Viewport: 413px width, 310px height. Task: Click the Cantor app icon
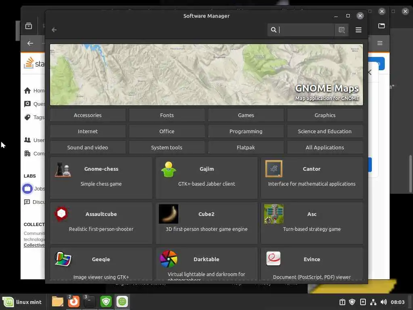[274, 169]
